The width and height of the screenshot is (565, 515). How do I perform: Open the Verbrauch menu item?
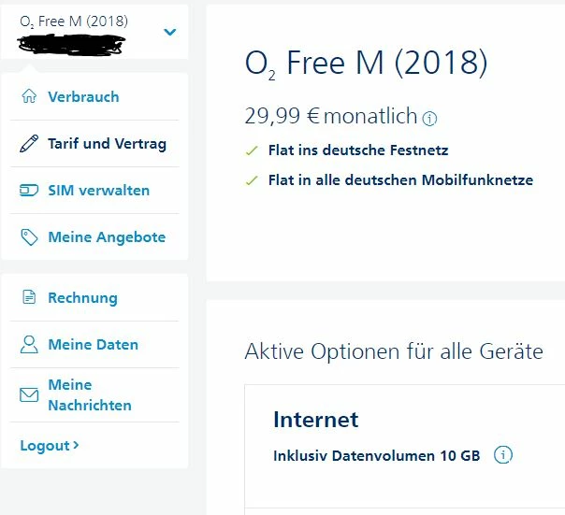(x=83, y=96)
